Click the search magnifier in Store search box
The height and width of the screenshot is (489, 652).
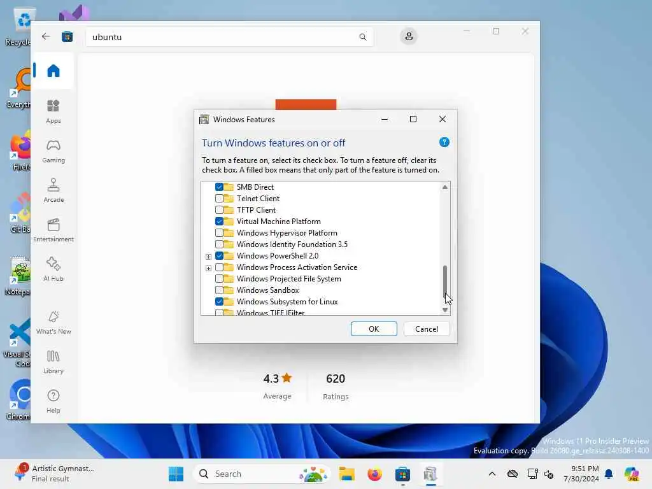tap(362, 37)
